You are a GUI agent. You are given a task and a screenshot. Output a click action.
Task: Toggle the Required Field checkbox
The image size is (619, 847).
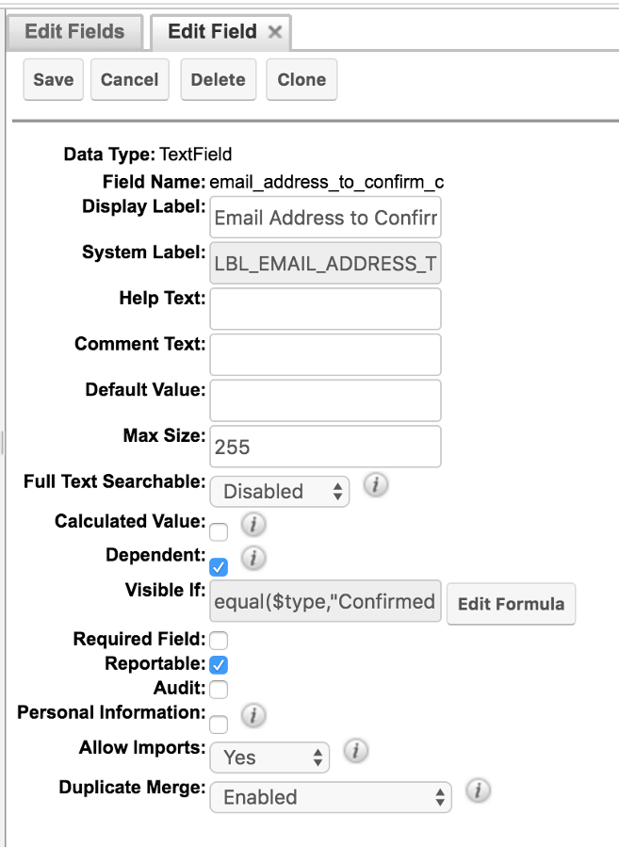[x=219, y=641]
